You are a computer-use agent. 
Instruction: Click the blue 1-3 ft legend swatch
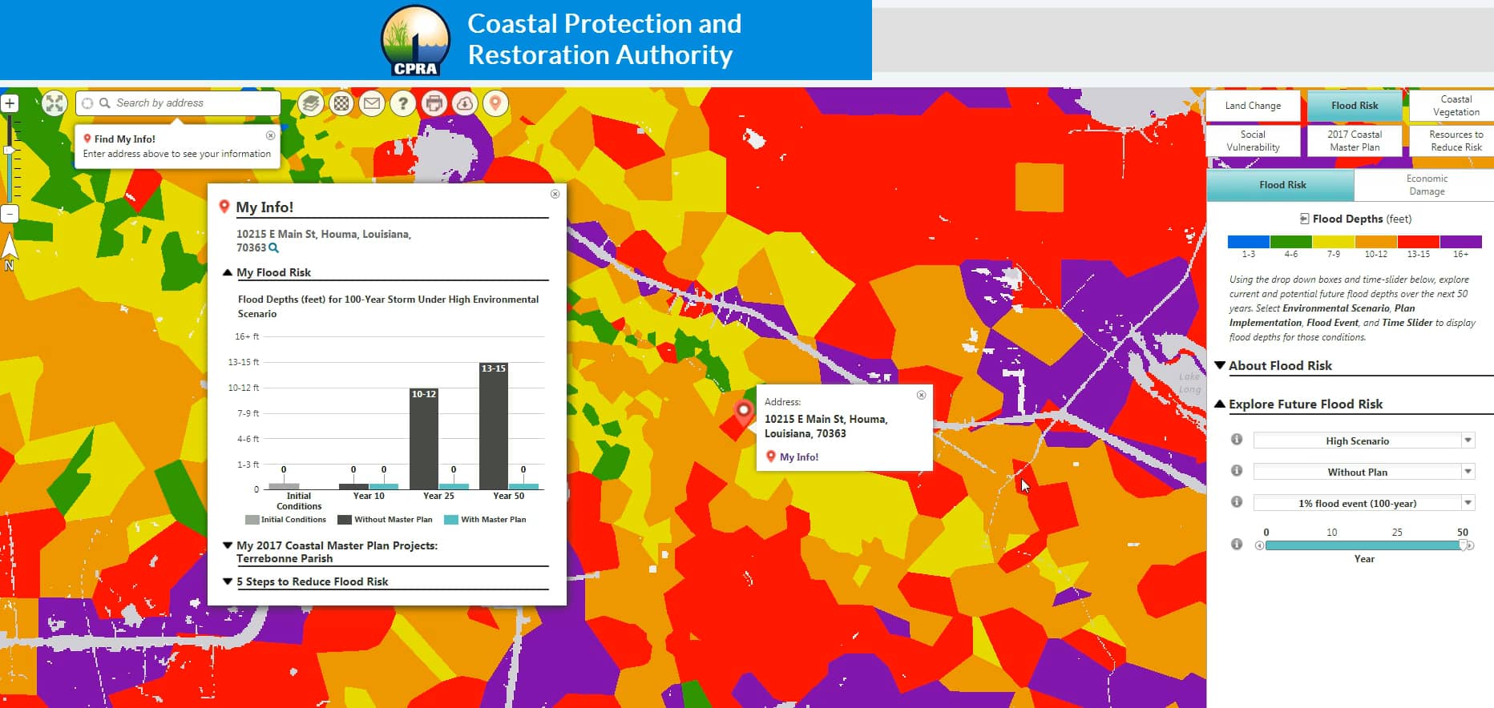click(x=1249, y=241)
